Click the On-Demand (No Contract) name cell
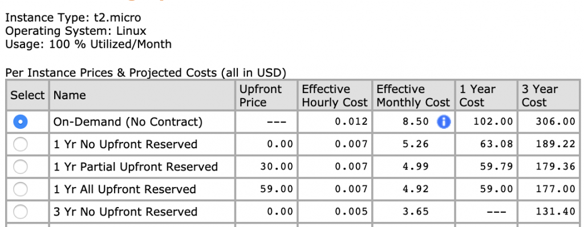This screenshot has height=227, width=584. [x=142, y=122]
